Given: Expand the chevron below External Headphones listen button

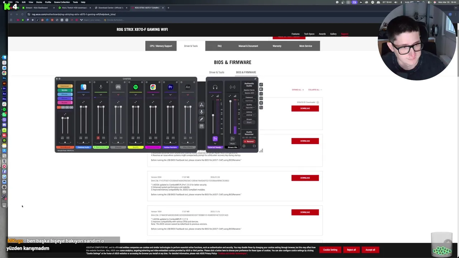Looking at the screenshot, I should (215, 143).
